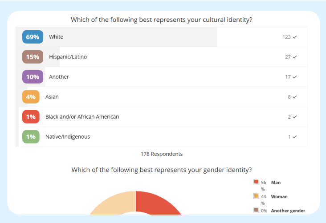326x223 pixels.
Task: Click the orange Woman legend swatch
Action: point(256,196)
